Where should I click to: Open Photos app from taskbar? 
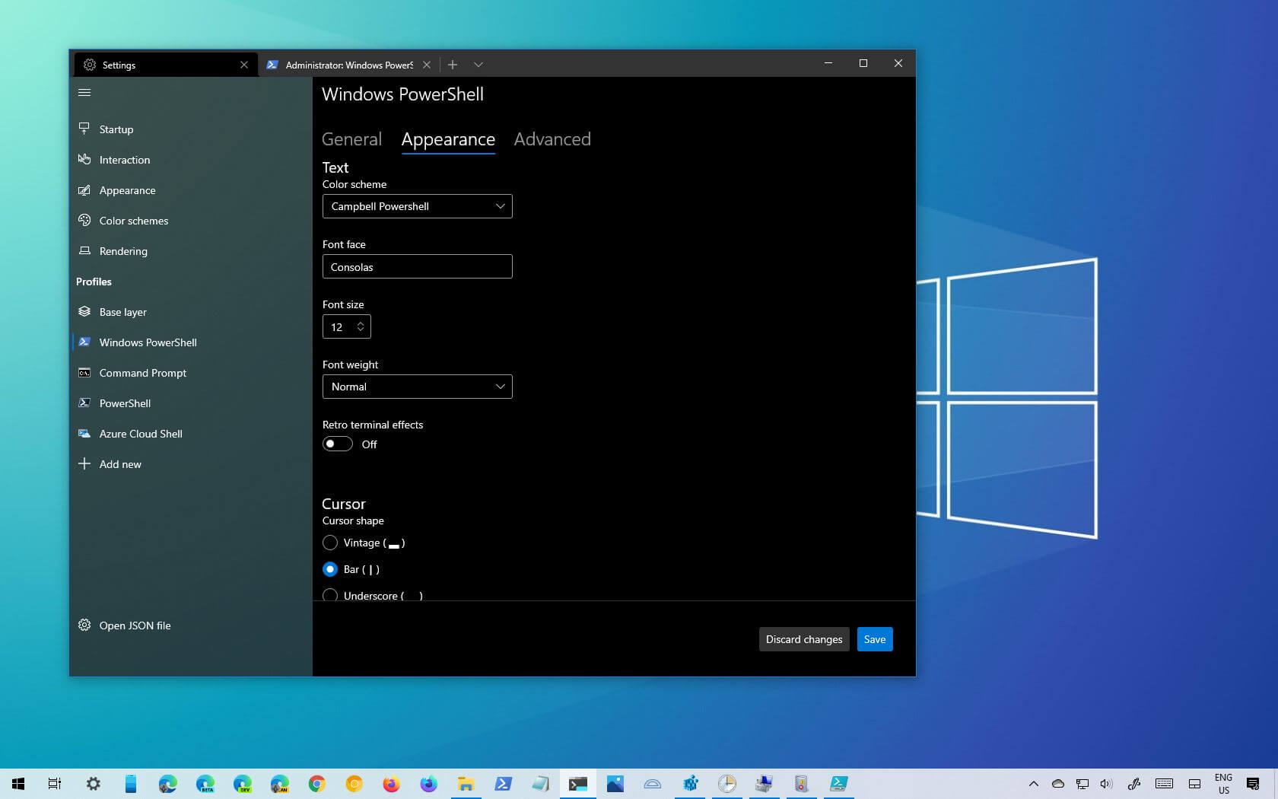[x=615, y=784]
